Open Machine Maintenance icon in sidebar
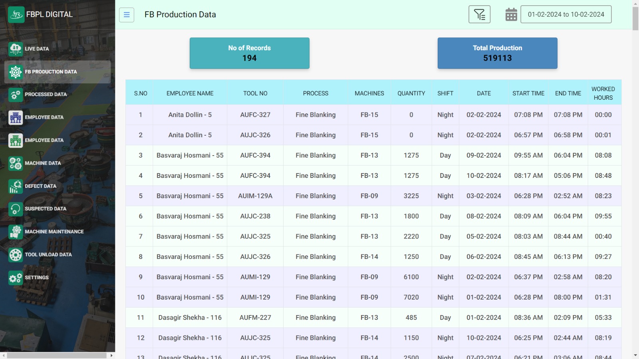This screenshot has height=359, width=639. 16,232
